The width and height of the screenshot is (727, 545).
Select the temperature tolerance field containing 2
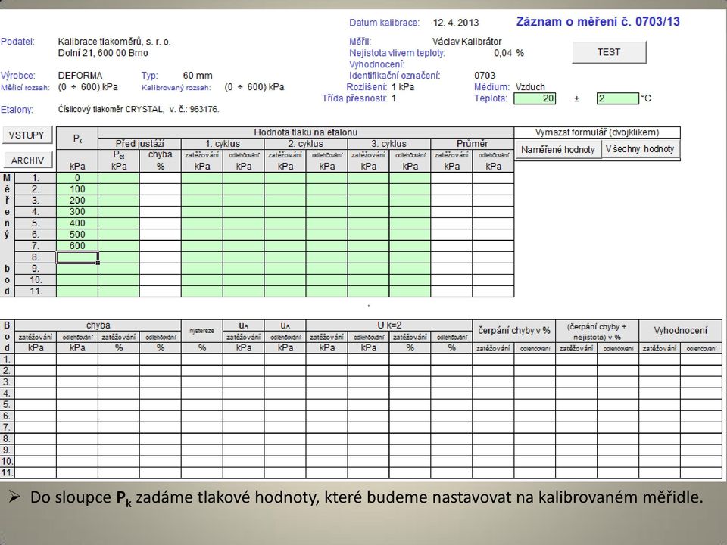point(618,98)
